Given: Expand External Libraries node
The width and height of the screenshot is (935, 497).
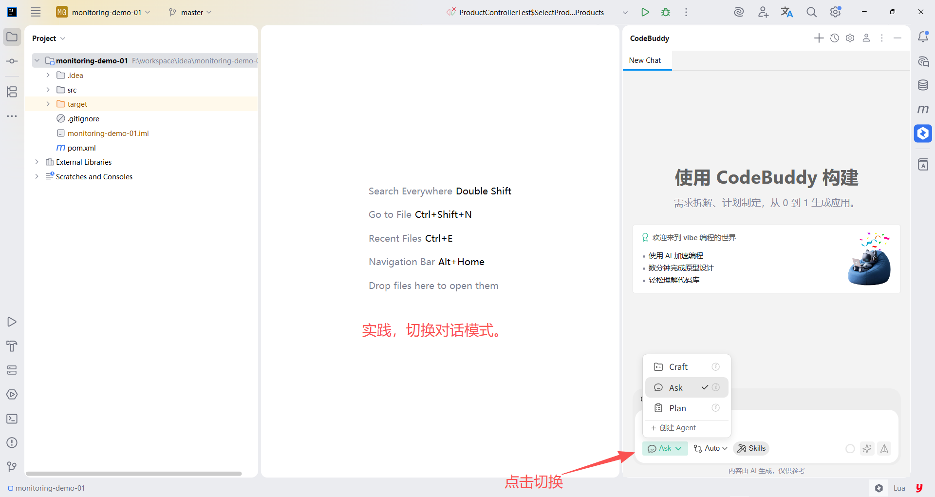Looking at the screenshot, I should point(37,162).
